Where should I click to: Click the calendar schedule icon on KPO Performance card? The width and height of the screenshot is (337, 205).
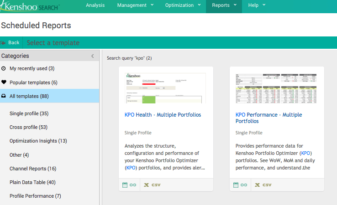click(236, 185)
